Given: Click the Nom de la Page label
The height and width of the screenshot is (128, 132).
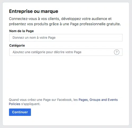Looking at the screenshot, I should pos(21,31).
